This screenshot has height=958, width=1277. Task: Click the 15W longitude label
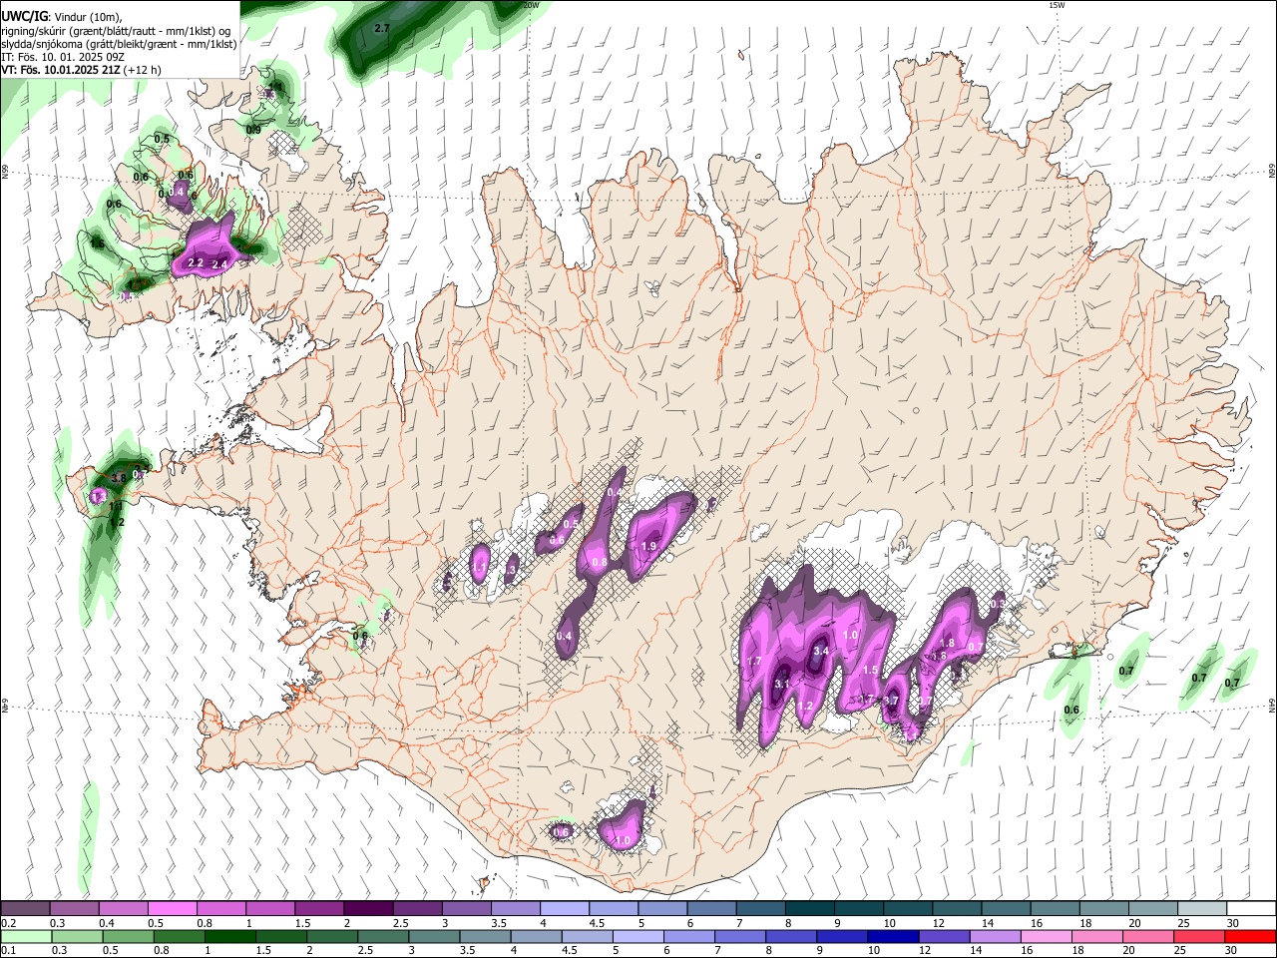(x=1056, y=5)
